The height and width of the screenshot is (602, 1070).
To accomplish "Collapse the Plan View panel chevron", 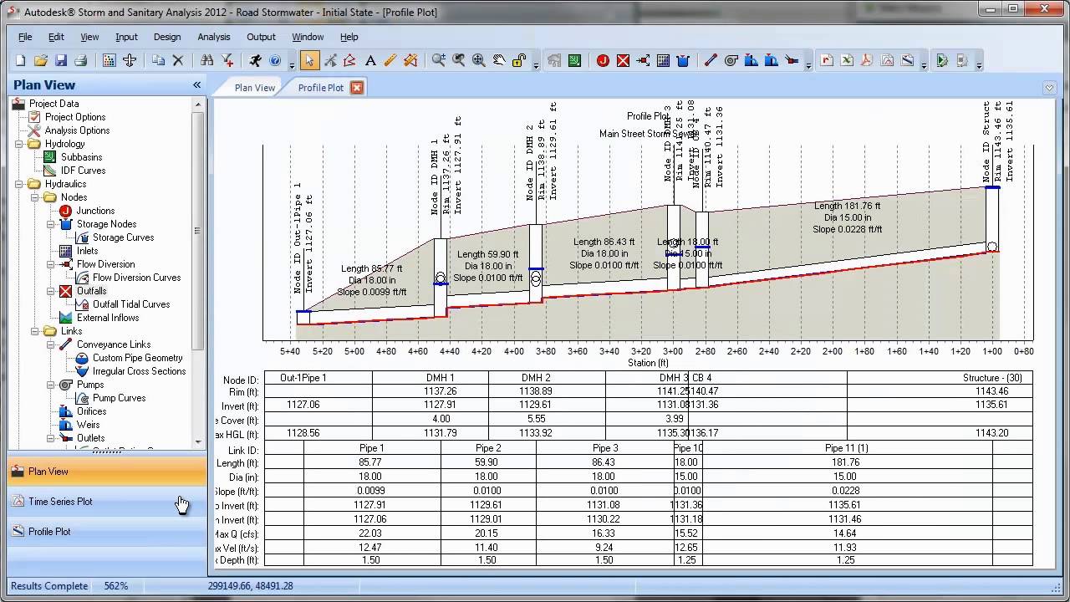I will coord(197,85).
